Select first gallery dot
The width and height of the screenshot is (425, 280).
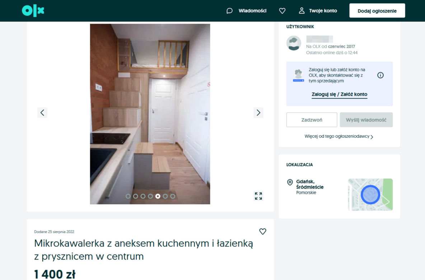coord(128,196)
